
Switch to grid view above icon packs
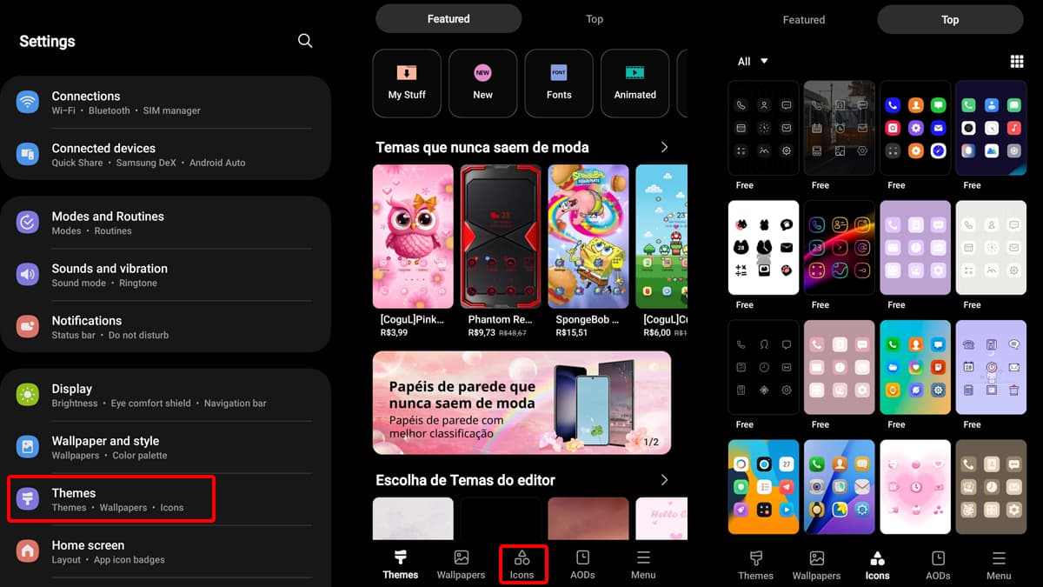(1017, 61)
